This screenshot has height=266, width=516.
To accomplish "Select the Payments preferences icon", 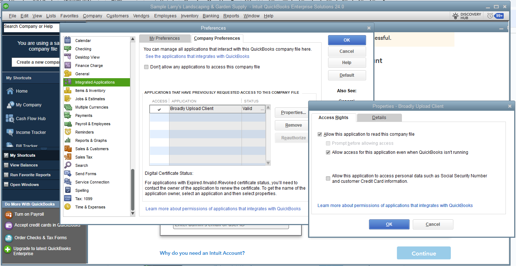I will point(68,115).
